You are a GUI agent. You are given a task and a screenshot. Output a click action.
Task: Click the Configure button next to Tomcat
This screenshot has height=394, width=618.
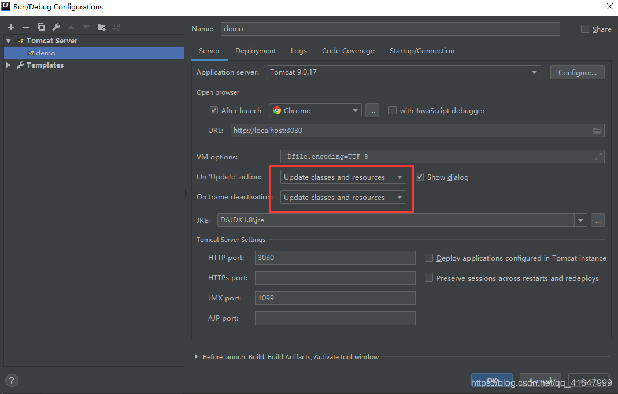pyautogui.click(x=577, y=72)
